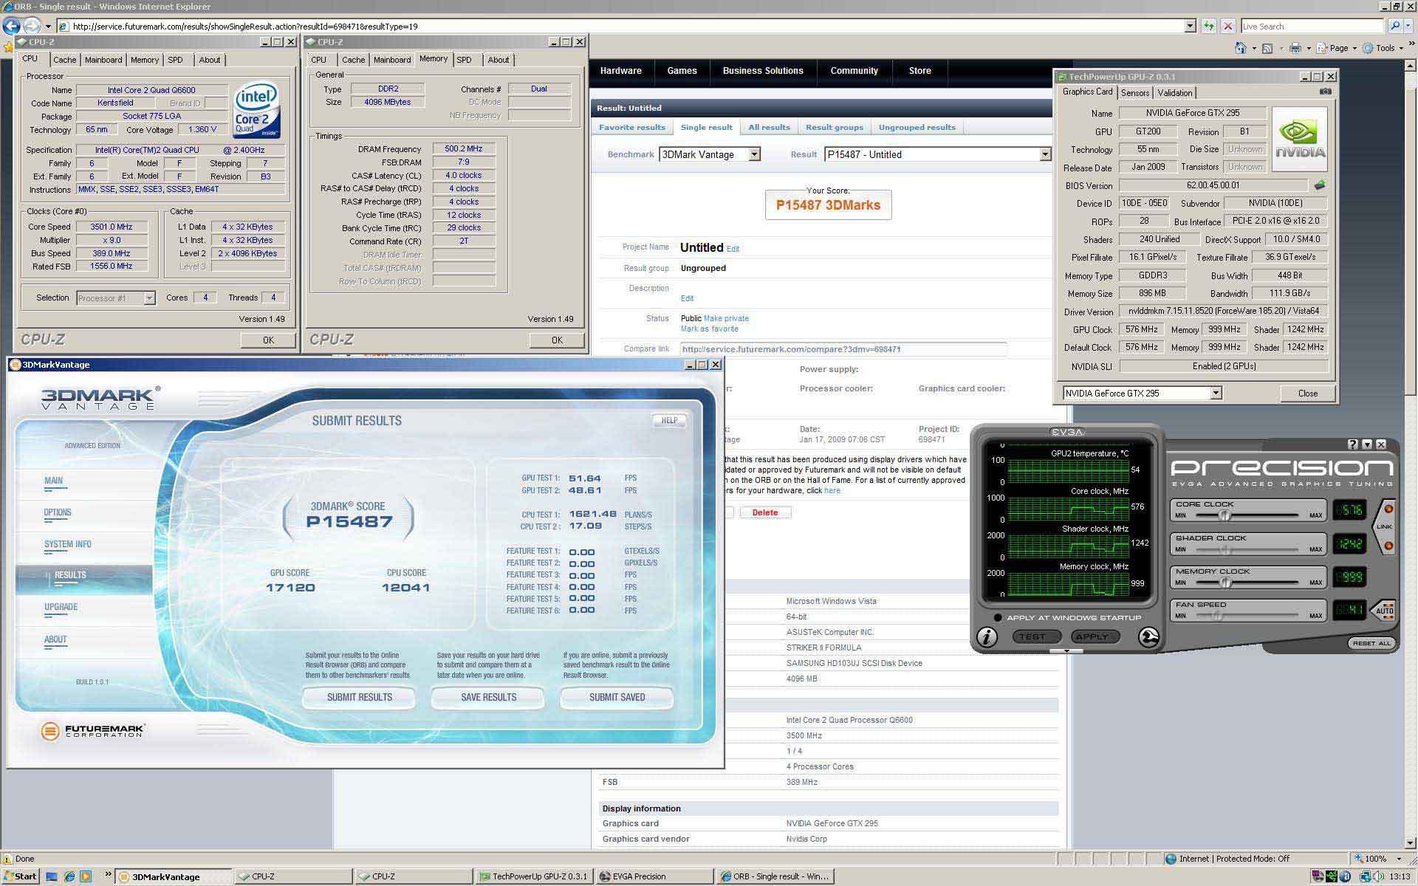1418x886 pixels.
Task: Click the Mark as favorite link
Action: (709, 329)
